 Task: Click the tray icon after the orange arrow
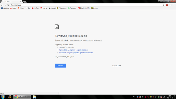click(x=156, y=97)
